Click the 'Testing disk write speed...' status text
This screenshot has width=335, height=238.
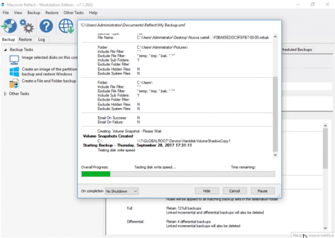155,167
